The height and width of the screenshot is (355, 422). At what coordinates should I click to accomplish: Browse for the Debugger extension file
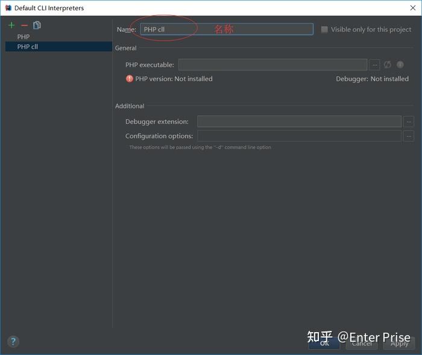(408, 121)
